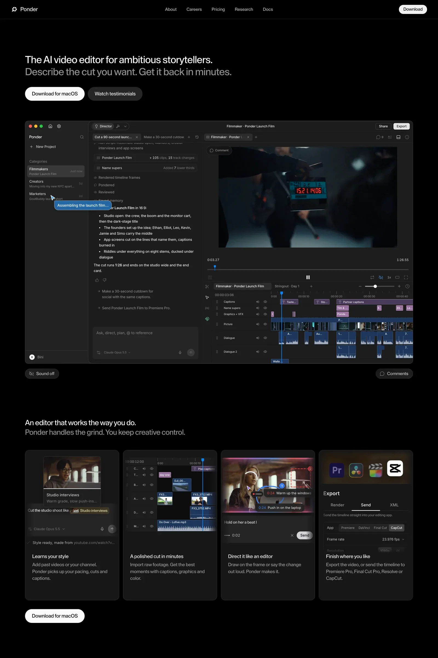The image size is (438, 658).
Task: Click the search icon beside Ponder title
Action: [x=82, y=137]
